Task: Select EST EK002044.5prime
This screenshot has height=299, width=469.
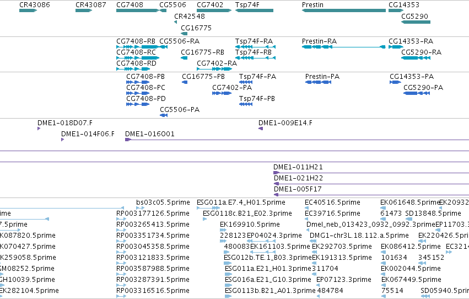Action: (x=383, y=275)
